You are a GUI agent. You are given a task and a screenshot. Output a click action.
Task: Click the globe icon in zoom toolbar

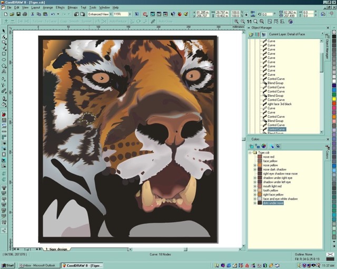pos(290,22)
